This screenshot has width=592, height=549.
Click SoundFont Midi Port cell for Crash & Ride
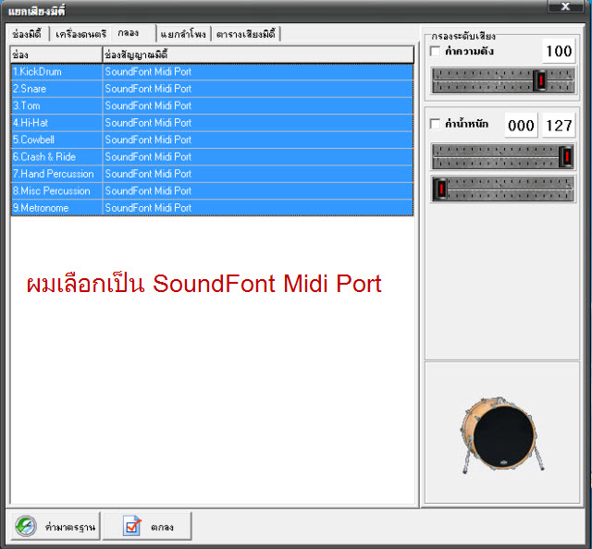[258, 156]
